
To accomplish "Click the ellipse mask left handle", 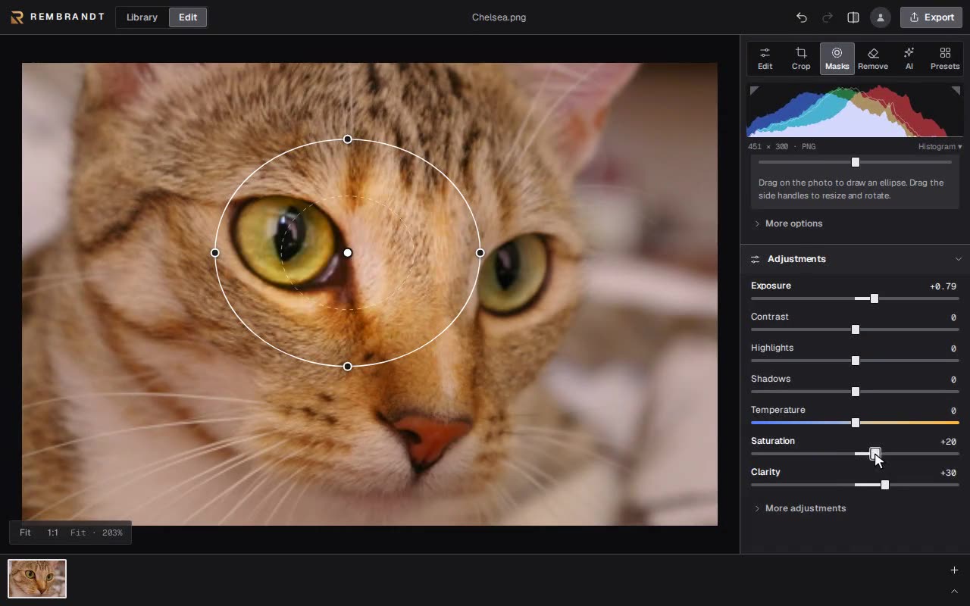I will tap(215, 253).
